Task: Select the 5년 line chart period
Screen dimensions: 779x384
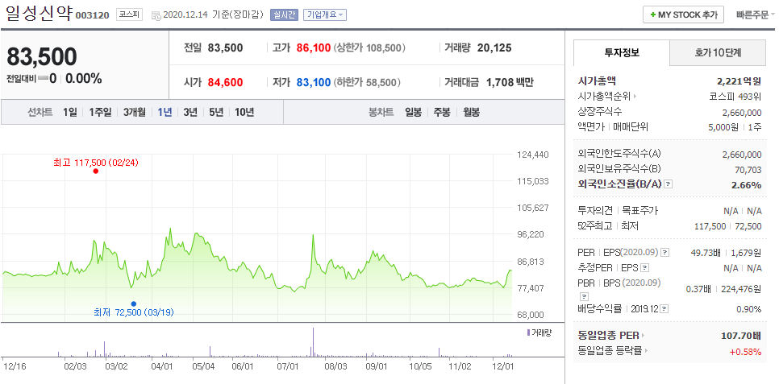Action: tap(216, 112)
